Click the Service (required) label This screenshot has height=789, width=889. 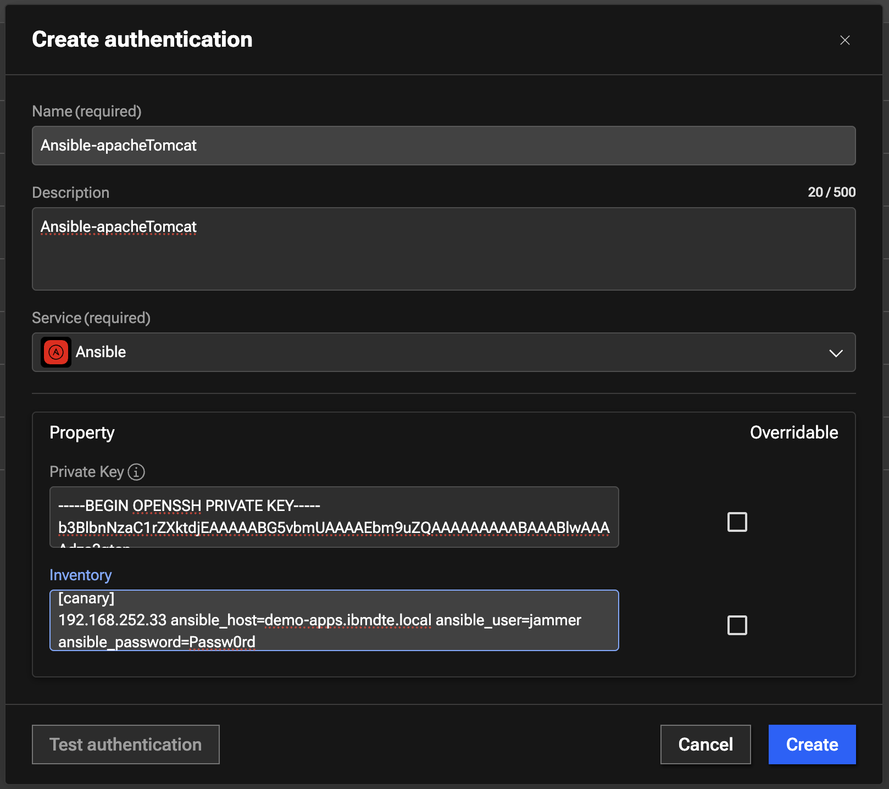[91, 318]
